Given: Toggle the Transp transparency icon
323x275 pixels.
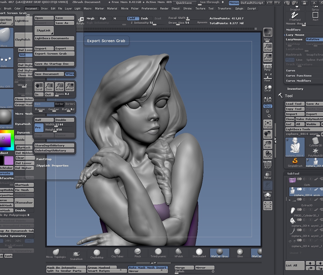Looking at the screenshot, I should pyautogui.click(x=268, y=175).
